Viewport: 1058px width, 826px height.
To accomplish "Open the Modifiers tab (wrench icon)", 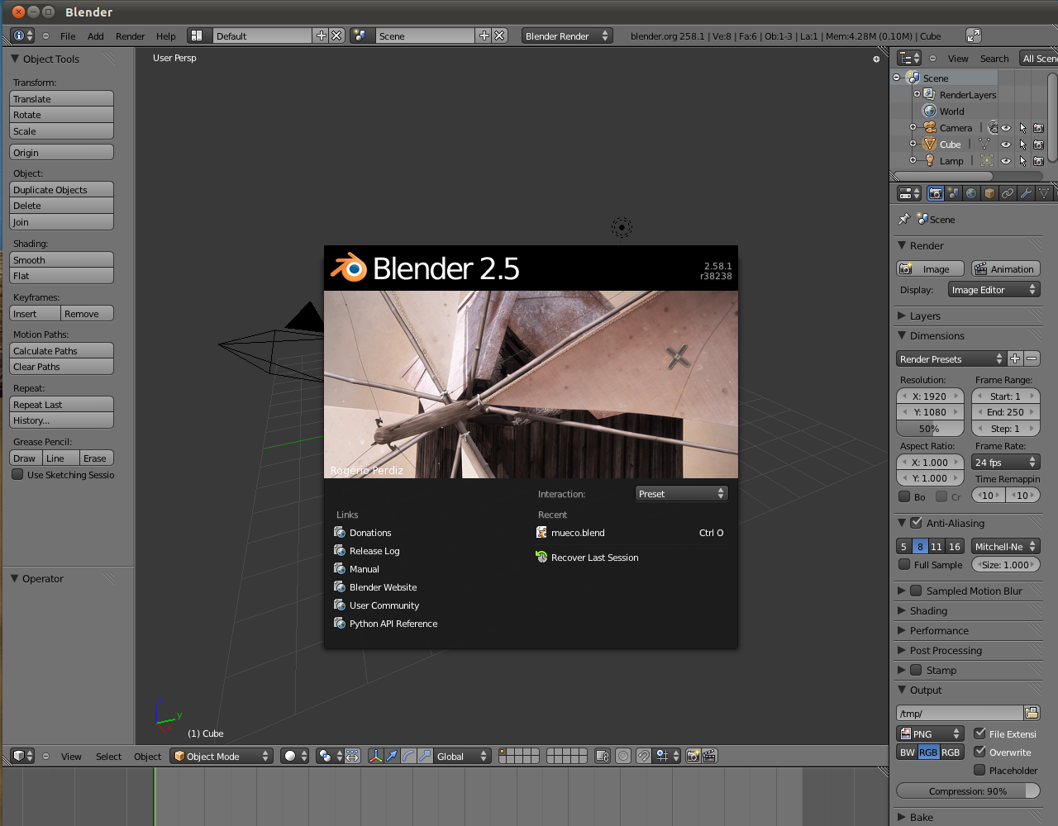I will click(x=1026, y=193).
